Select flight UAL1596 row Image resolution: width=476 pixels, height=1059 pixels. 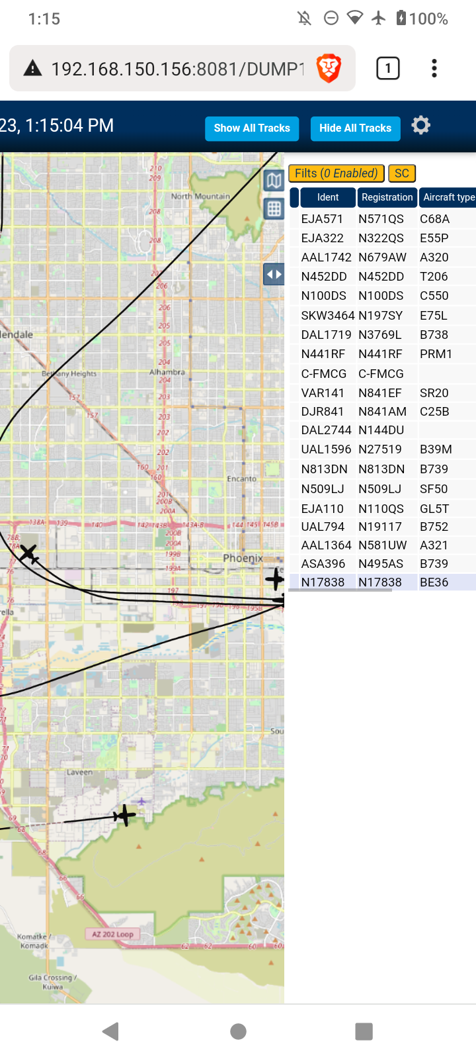pyautogui.click(x=383, y=449)
